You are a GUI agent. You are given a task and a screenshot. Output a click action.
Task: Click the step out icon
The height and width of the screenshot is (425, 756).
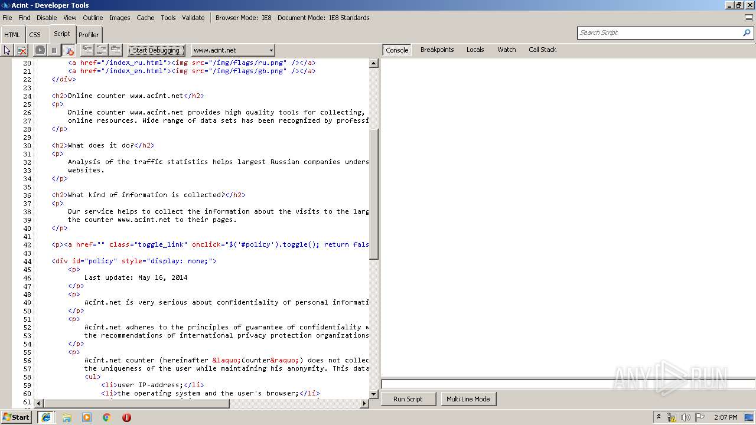(115, 50)
